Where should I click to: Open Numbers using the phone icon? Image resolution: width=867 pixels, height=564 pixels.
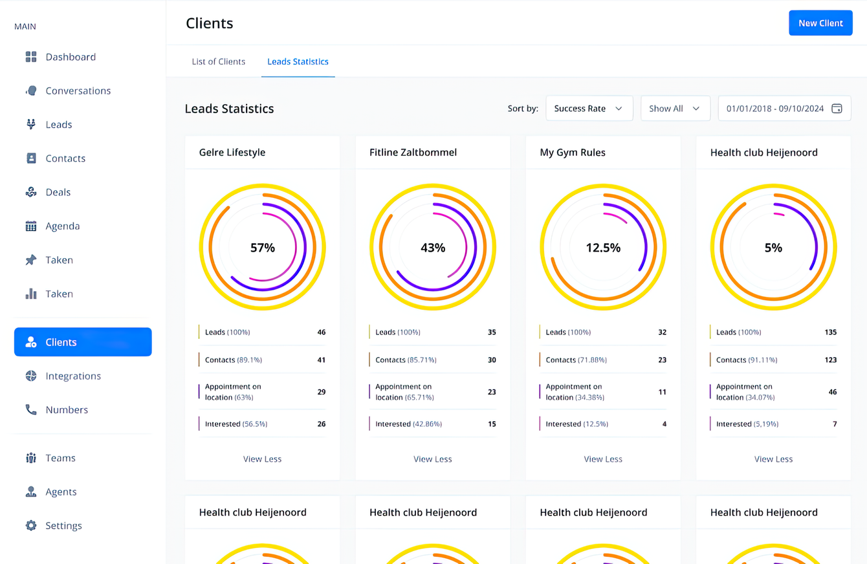pos(30,409)
